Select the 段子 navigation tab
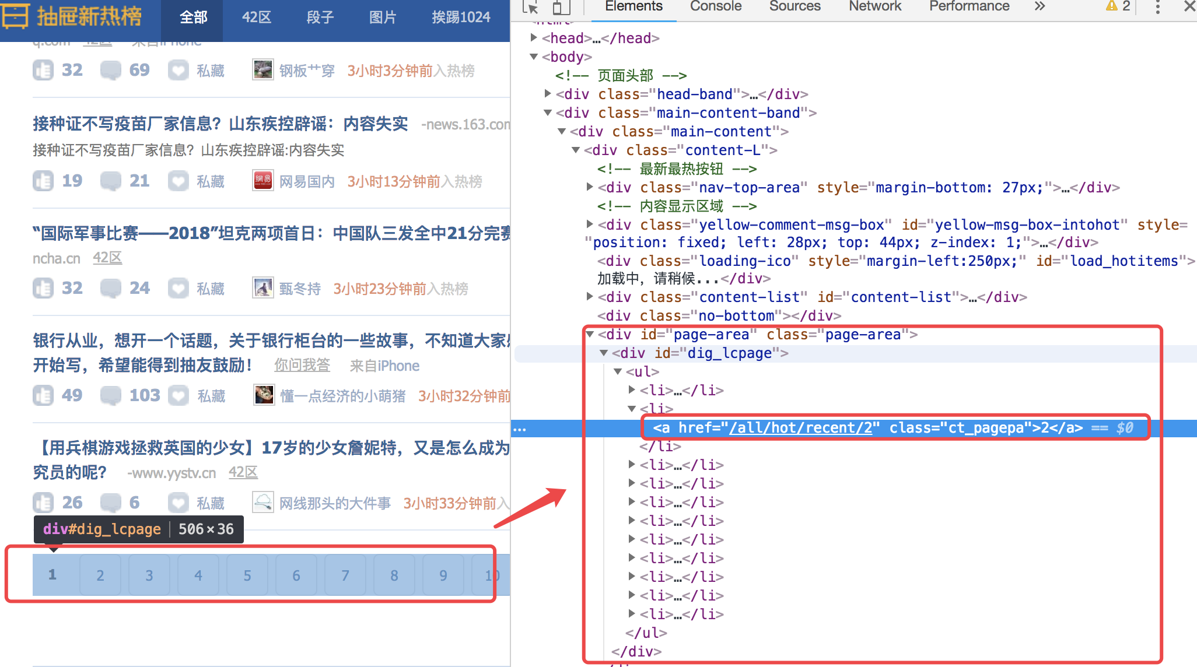 point(320,17)
